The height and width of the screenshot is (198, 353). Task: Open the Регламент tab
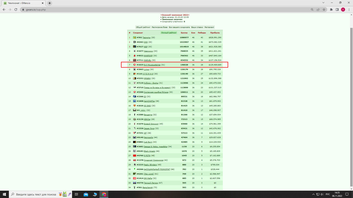point(209,27)
